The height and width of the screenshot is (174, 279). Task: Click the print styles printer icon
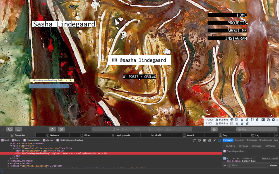pos(199,140)
